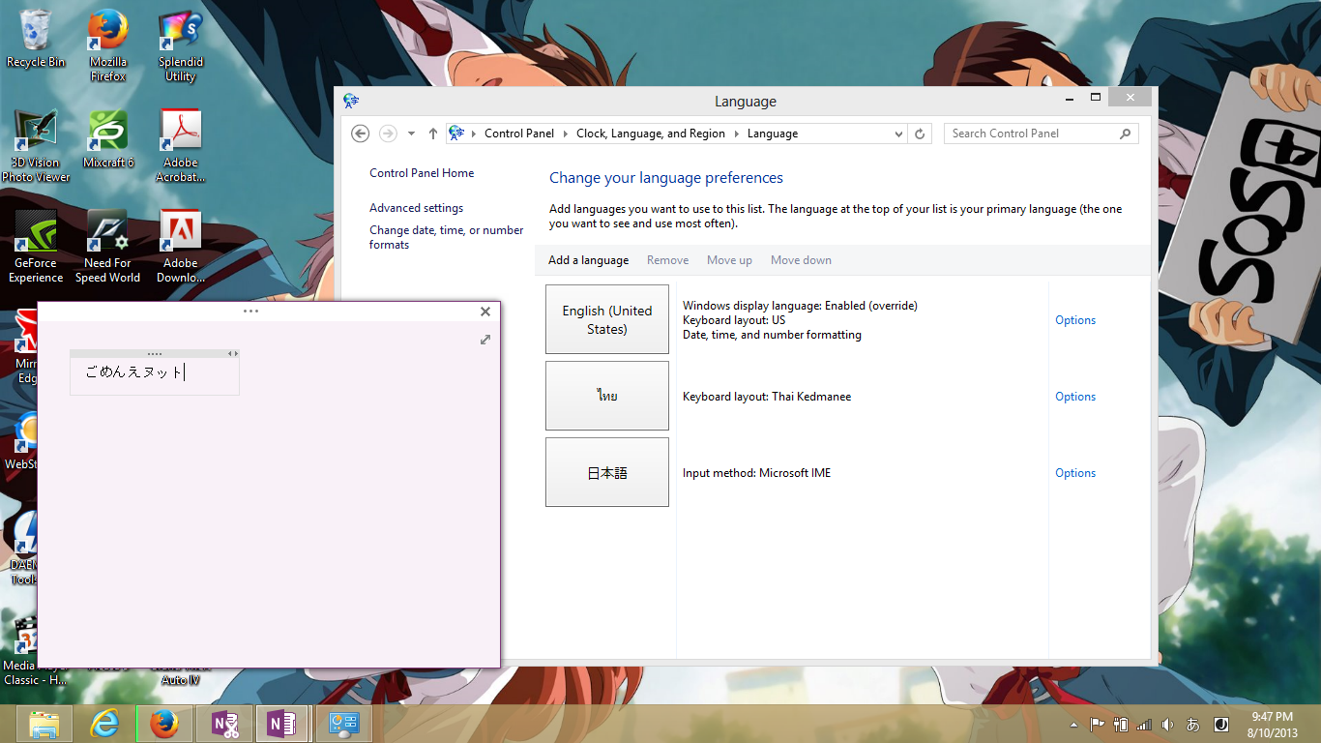Open taskbar clock showing 9:47 PM
1321x743 pixels.
(x=1272, y=725)
